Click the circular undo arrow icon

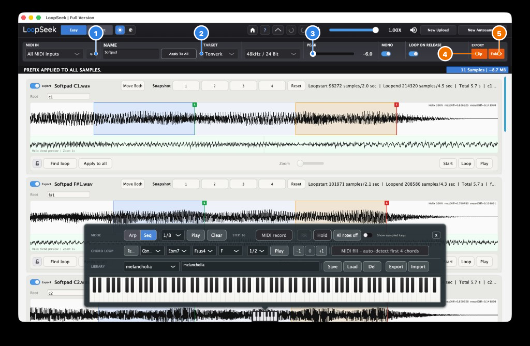point(291,30)
